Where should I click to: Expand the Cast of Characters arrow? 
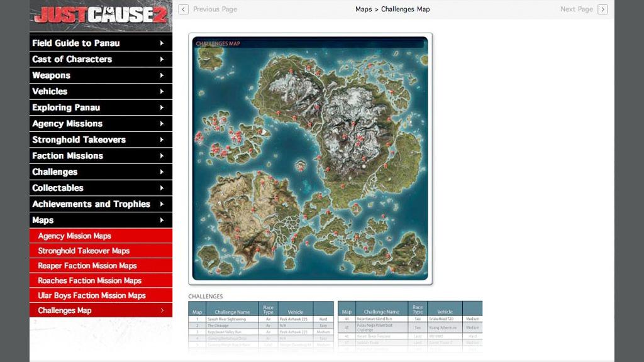(162, 59)
